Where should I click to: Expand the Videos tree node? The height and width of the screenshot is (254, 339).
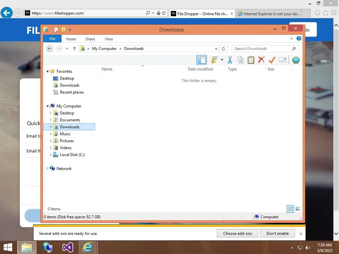click(51, 148)
